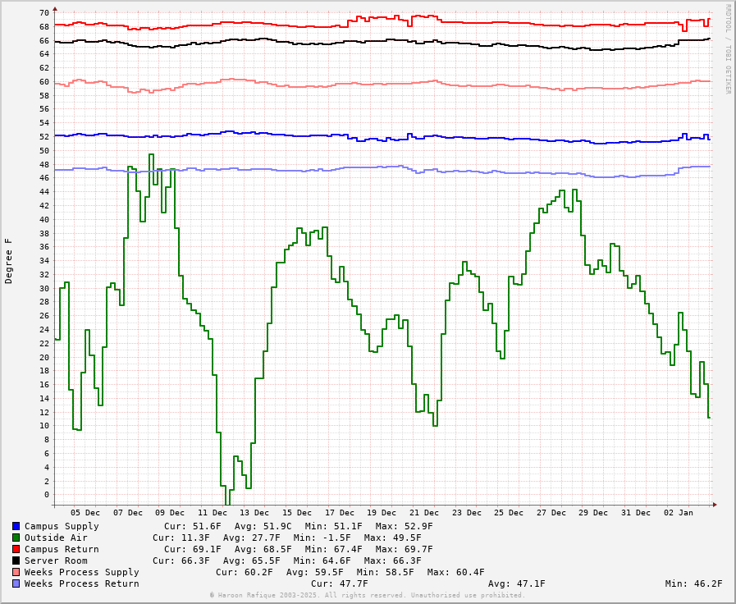Select the Weeks Process Return legend label
The height and width of the screenshot is (604, 736).
[81, 583]
